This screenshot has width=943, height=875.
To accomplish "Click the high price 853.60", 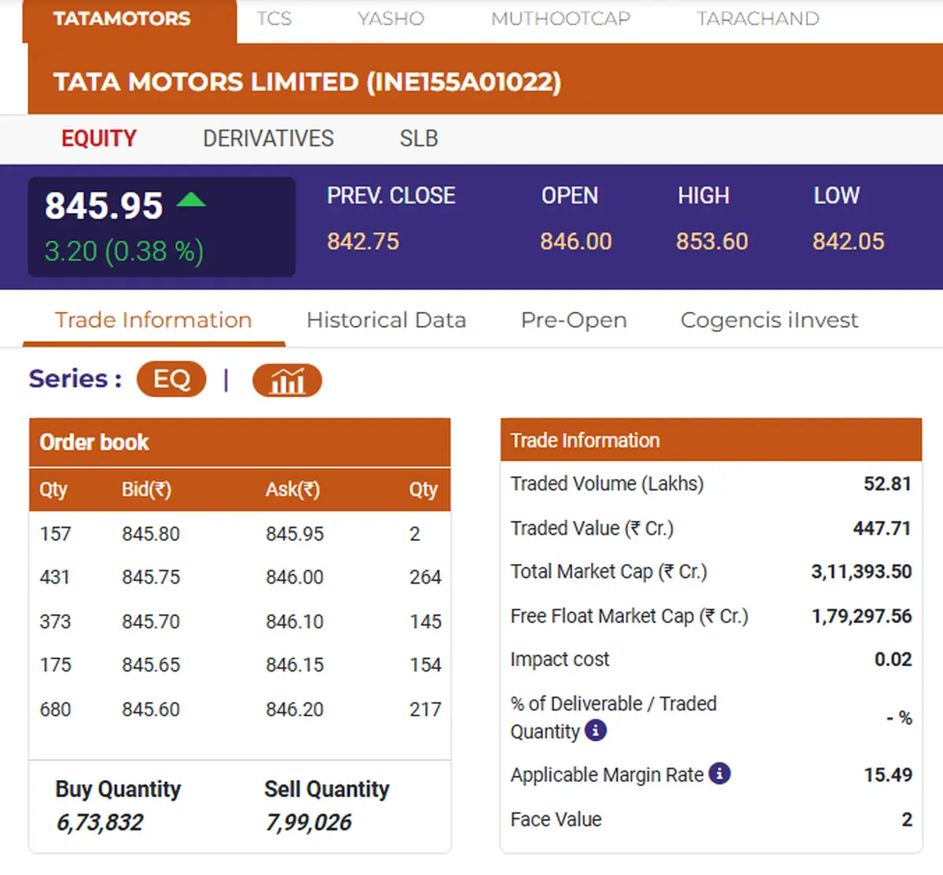I will click(712, 242).
